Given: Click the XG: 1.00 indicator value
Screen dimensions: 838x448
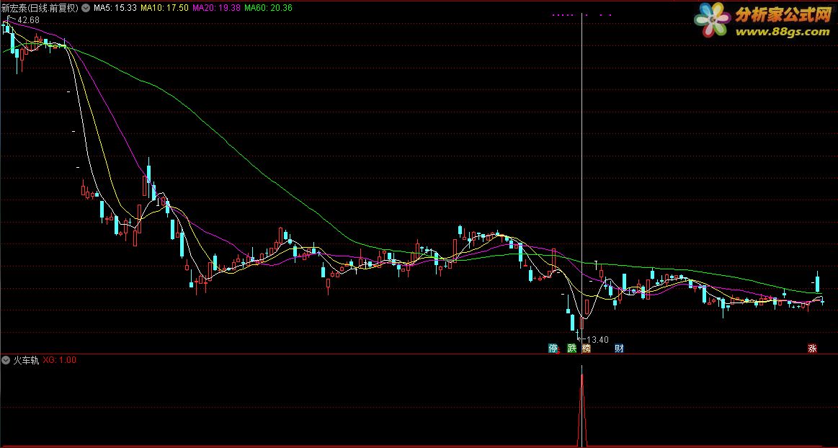Looking at the screenshot, I should click(59, 360).
